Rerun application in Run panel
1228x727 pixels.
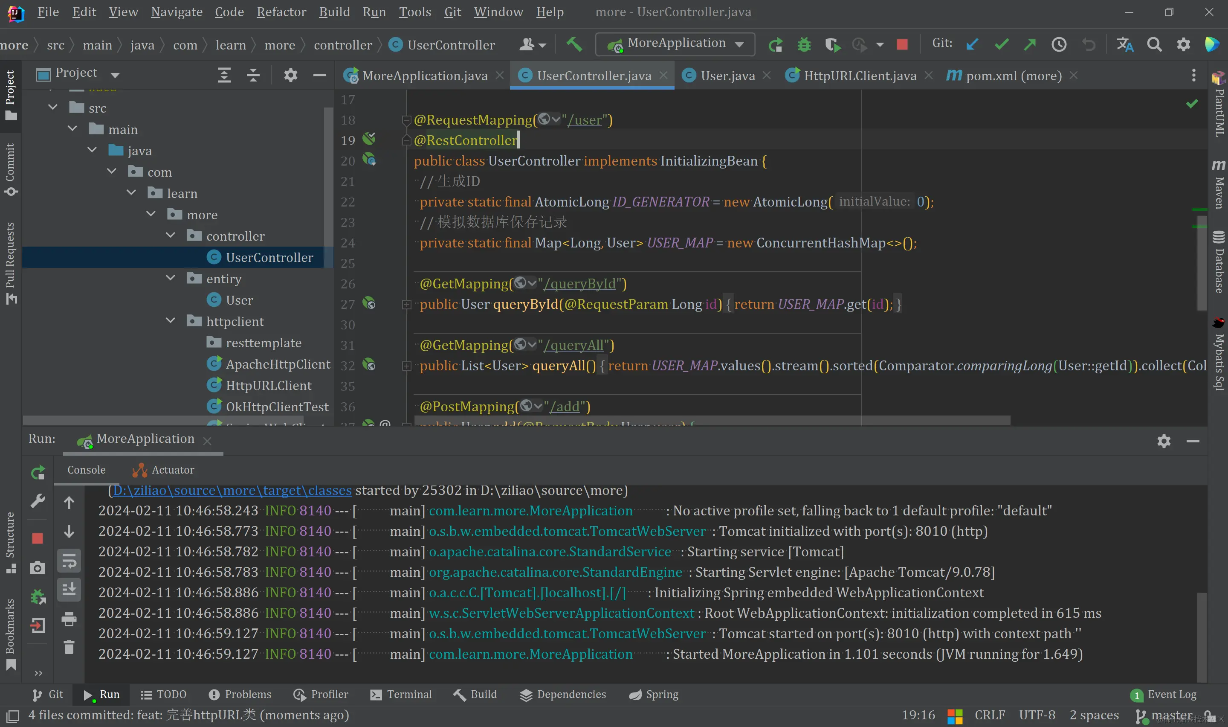pyautogui.click(x=38, y=473)
